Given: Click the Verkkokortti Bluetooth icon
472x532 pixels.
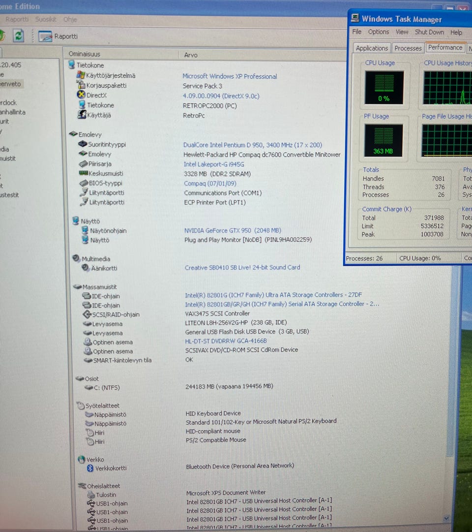Looking at the screenshot, I should click(90, 468).
